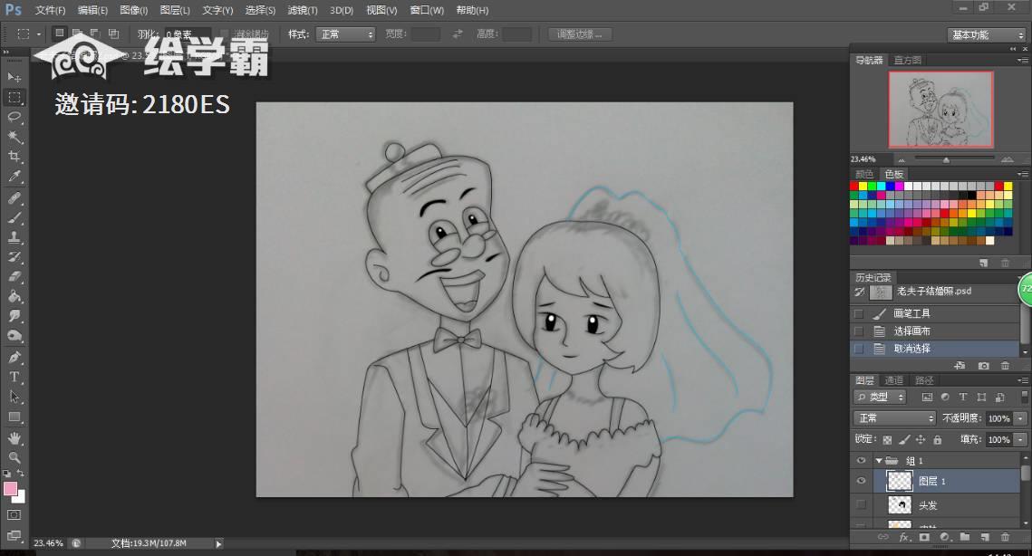The height and width of the screenshot is (556, 1032).
Task: Toggle lock position icon
Action: point(921,439)
